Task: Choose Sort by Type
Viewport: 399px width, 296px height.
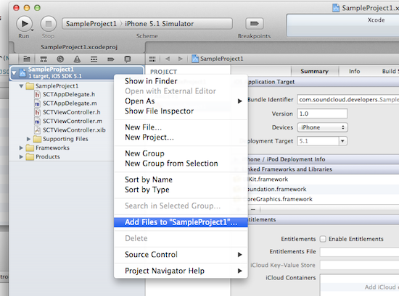Action: pyautogui.click(x=181, y=190)
